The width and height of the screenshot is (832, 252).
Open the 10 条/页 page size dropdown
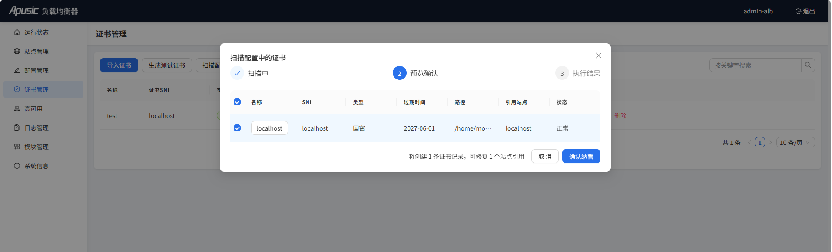click(x=796, y=142)
